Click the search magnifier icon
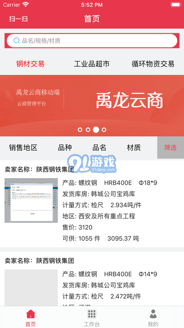 (16, 40)
